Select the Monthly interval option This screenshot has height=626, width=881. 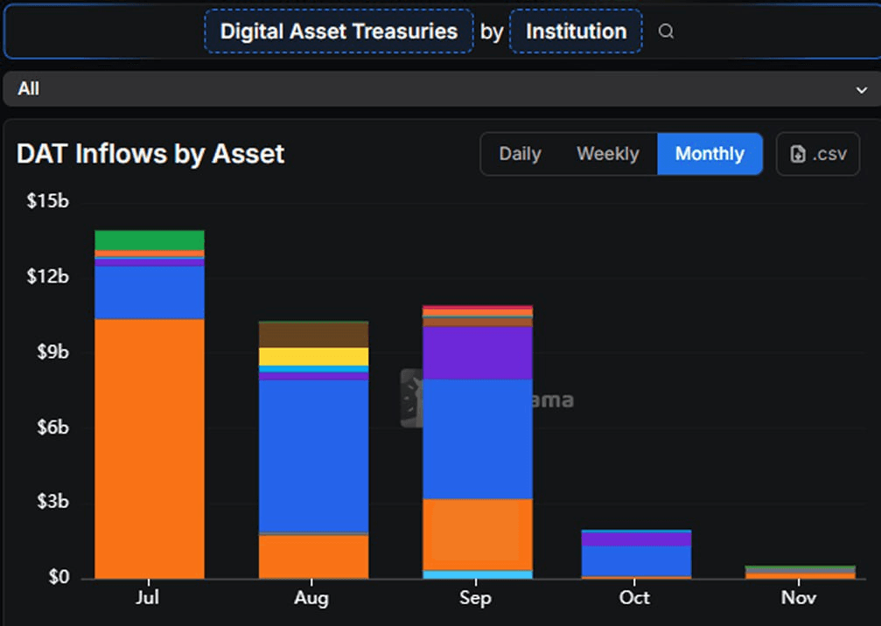click(710, 154)
